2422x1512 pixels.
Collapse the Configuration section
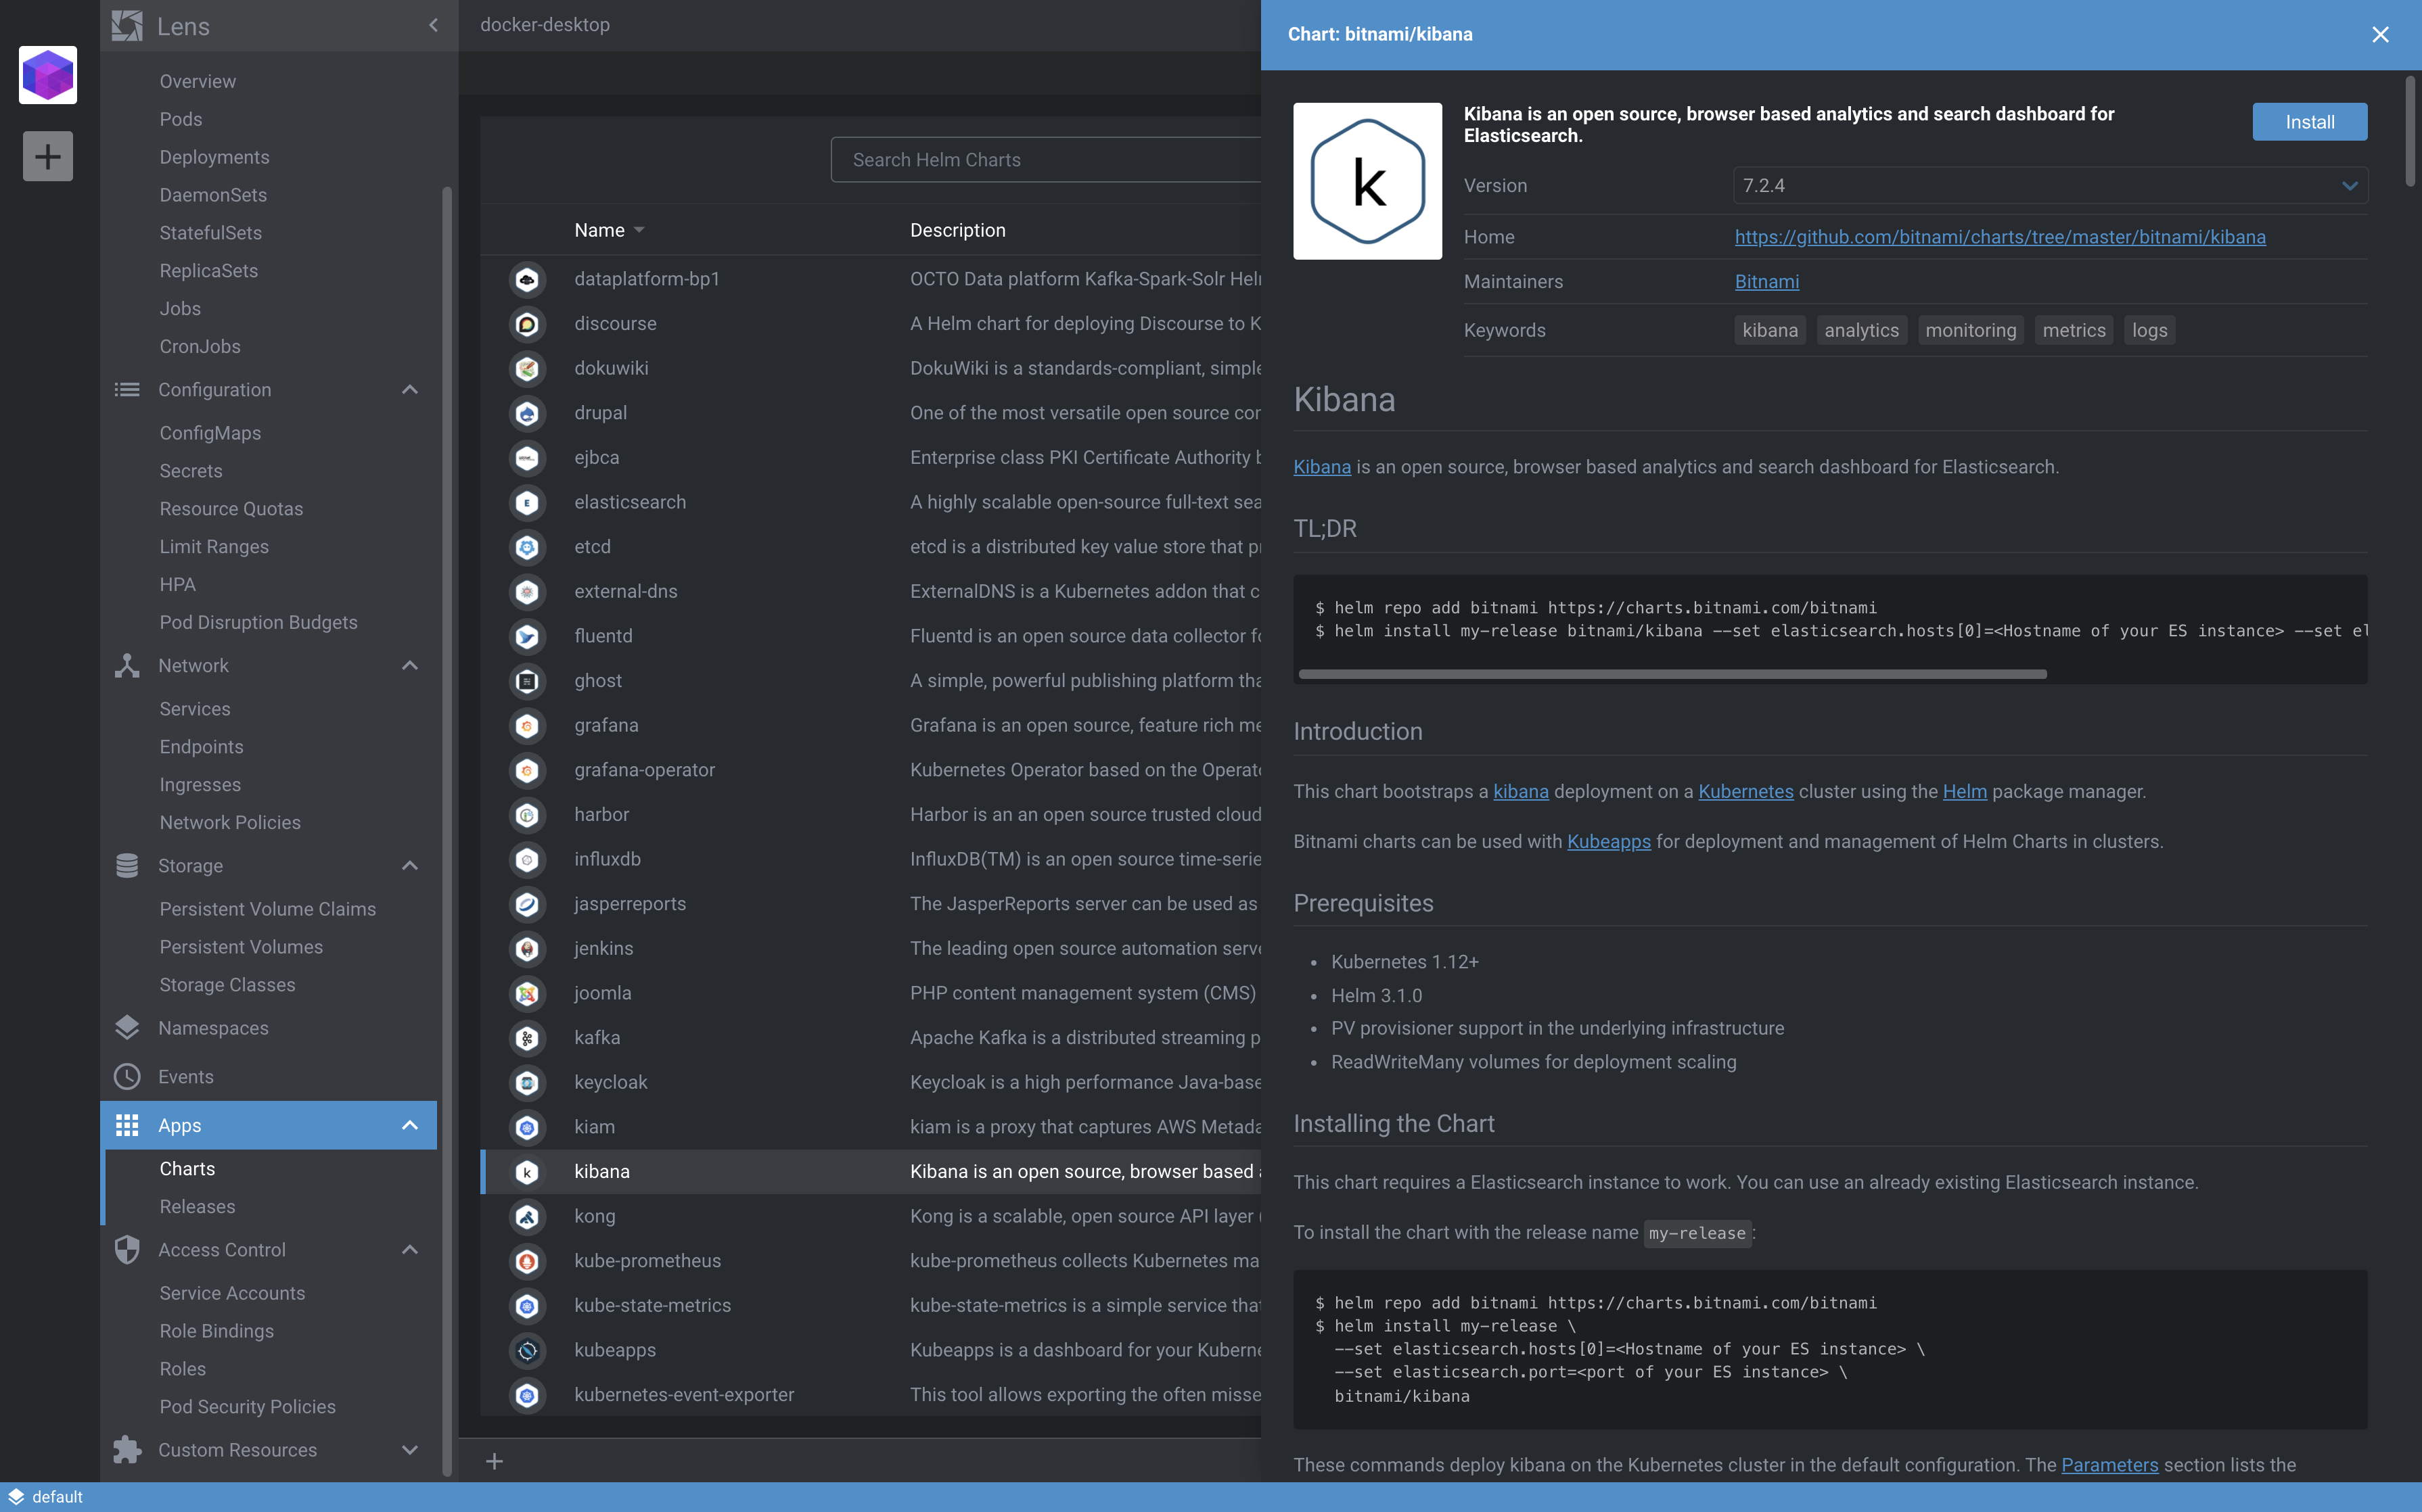(409, 390)
